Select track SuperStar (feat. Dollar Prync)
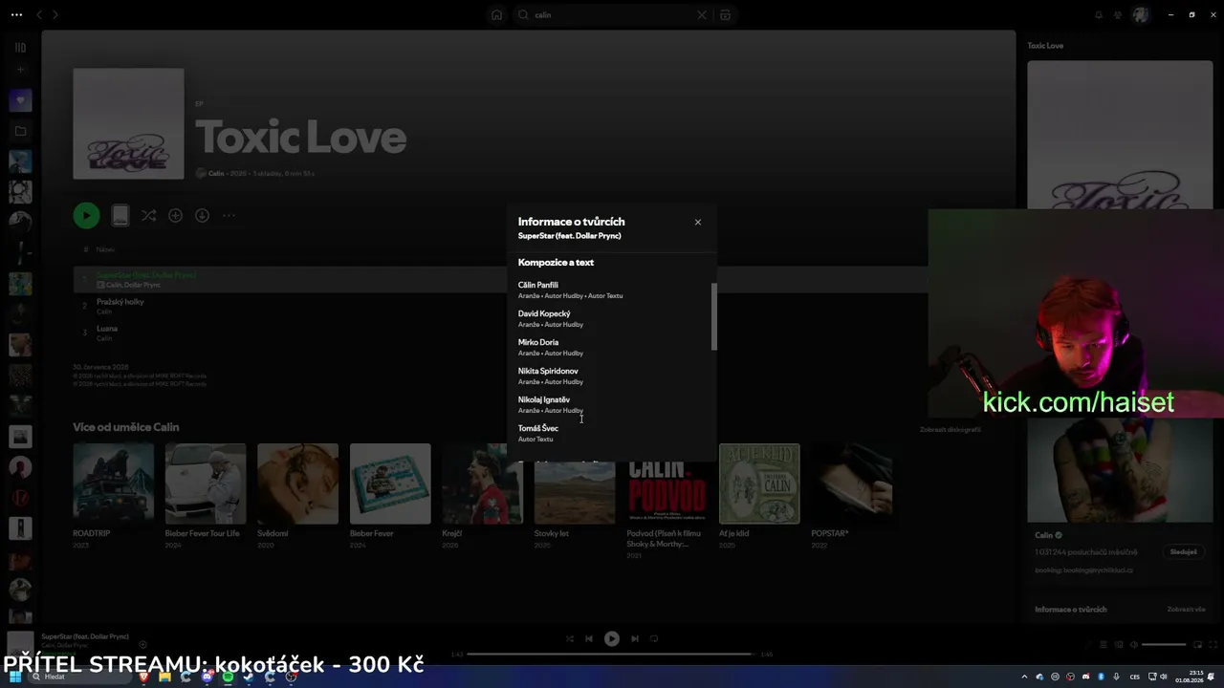1224x688 pixels. coord(146,275)
